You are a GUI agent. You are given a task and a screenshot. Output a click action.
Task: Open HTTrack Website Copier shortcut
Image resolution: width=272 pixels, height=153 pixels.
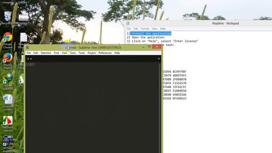click(8, 144)
